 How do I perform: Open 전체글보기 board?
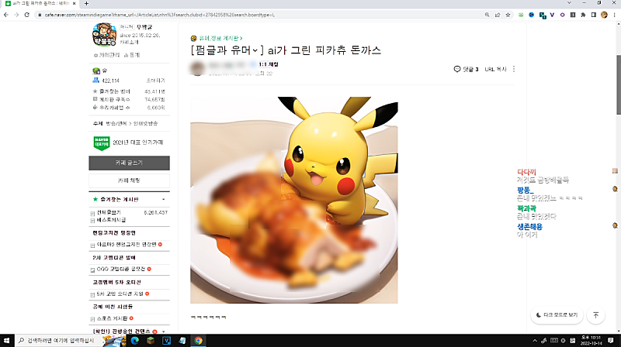109,213
